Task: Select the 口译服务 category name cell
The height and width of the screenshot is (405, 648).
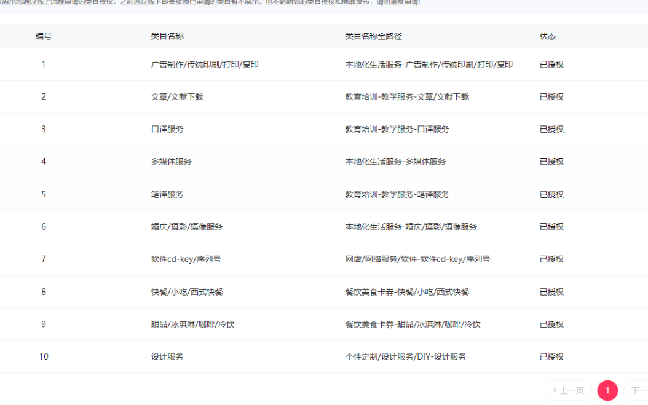Action: coord(167,130)
